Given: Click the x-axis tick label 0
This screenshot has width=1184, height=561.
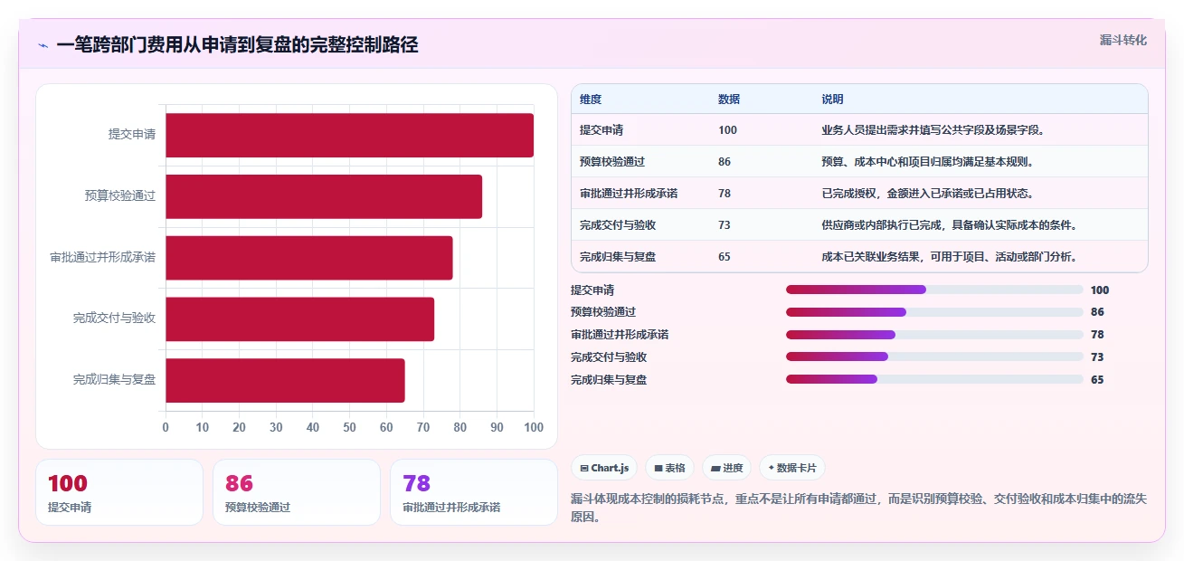Looking at the screenshot, I should (x=166, y=428).
